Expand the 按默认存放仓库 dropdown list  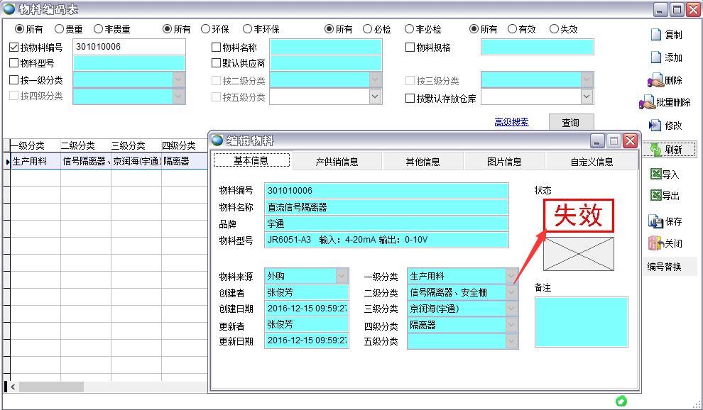coord(587,97)
